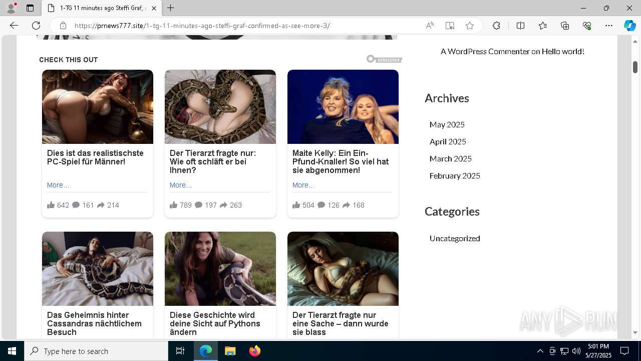641x361 pixels.
Task: Open Hello world! post link
Action: tap(563, 51)
